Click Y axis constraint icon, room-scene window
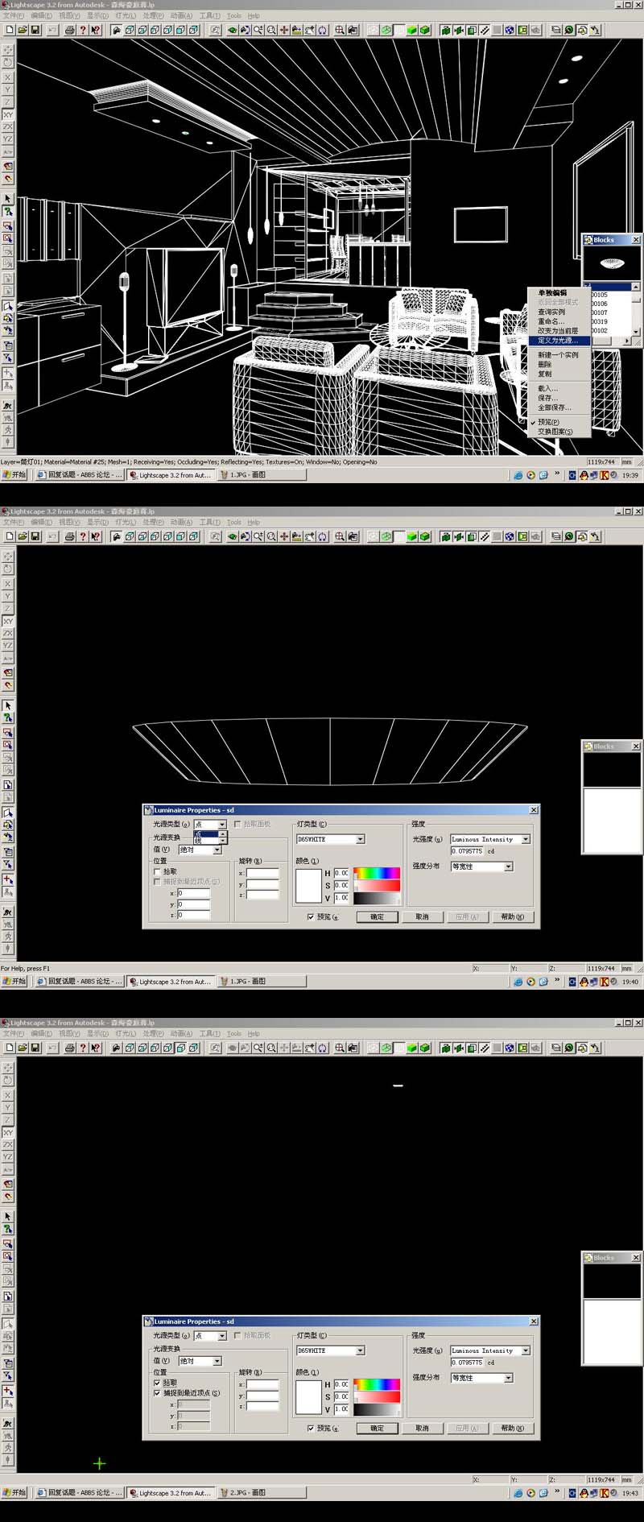 8,89
